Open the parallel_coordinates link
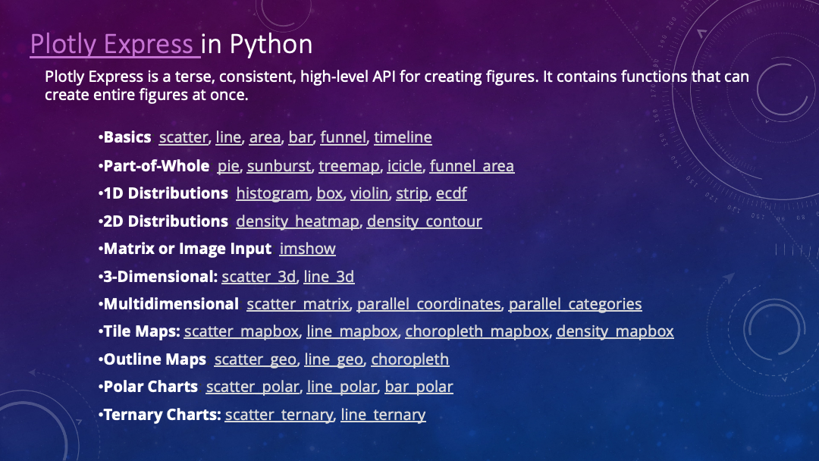This screenshot has width=819, height=461. click(x=428, y=304)
